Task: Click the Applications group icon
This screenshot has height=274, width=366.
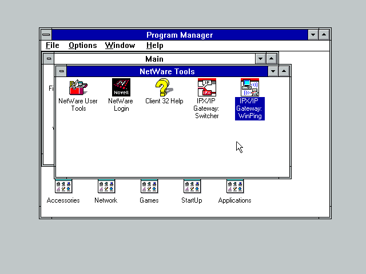Action: point(235,186)
